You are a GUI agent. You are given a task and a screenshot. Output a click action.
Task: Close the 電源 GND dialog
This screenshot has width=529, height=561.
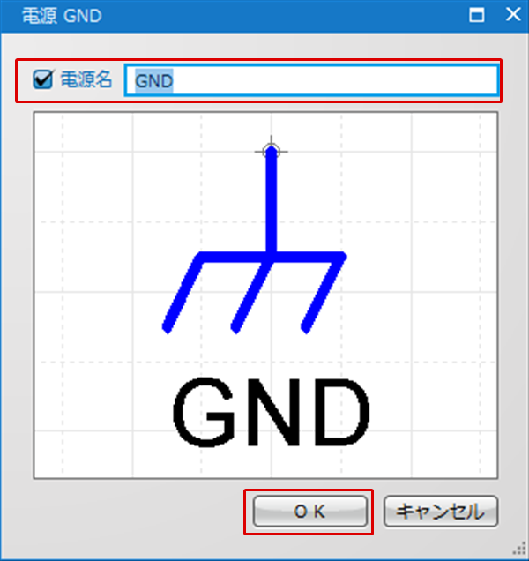coord(513,15)
